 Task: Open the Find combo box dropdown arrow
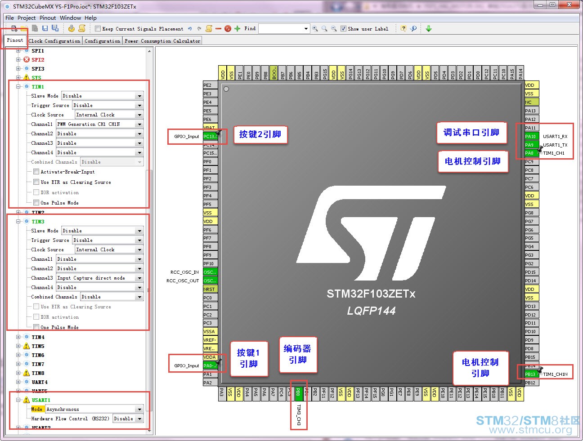tap(306, 29)
